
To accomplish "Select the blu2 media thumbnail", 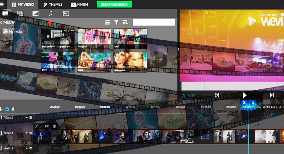I will 130,39.
